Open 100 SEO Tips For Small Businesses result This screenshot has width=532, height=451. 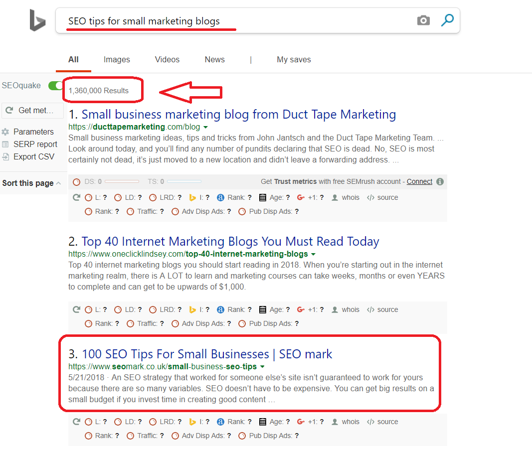[x=207, y=354]
